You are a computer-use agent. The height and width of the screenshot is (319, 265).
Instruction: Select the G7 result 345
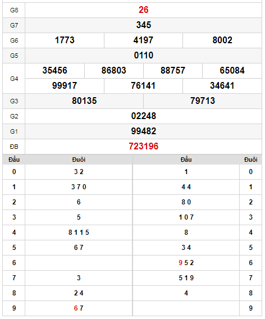(x=143, y=25)
